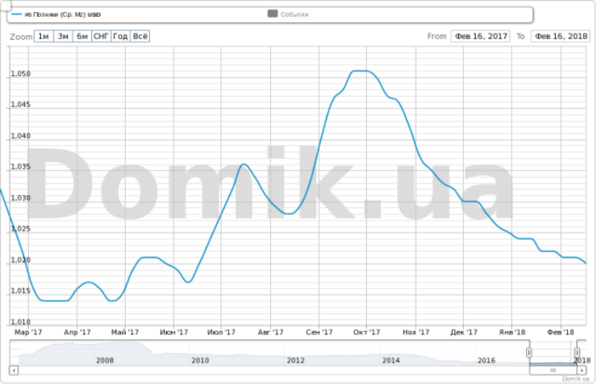Grab the navigator left range handle

(x=529, y=353)
